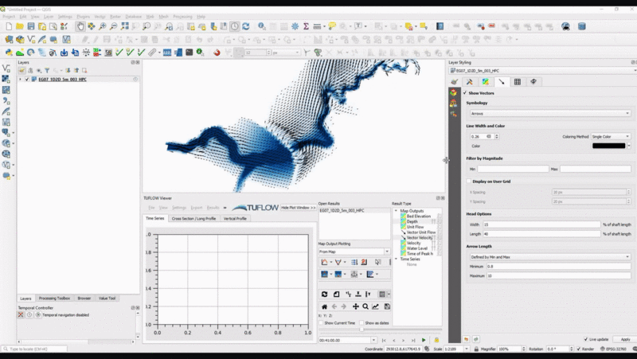The width and height of the screenshot is (637, 359).
Task: Click the black vector Color swatch
Action: coord(611,146)
